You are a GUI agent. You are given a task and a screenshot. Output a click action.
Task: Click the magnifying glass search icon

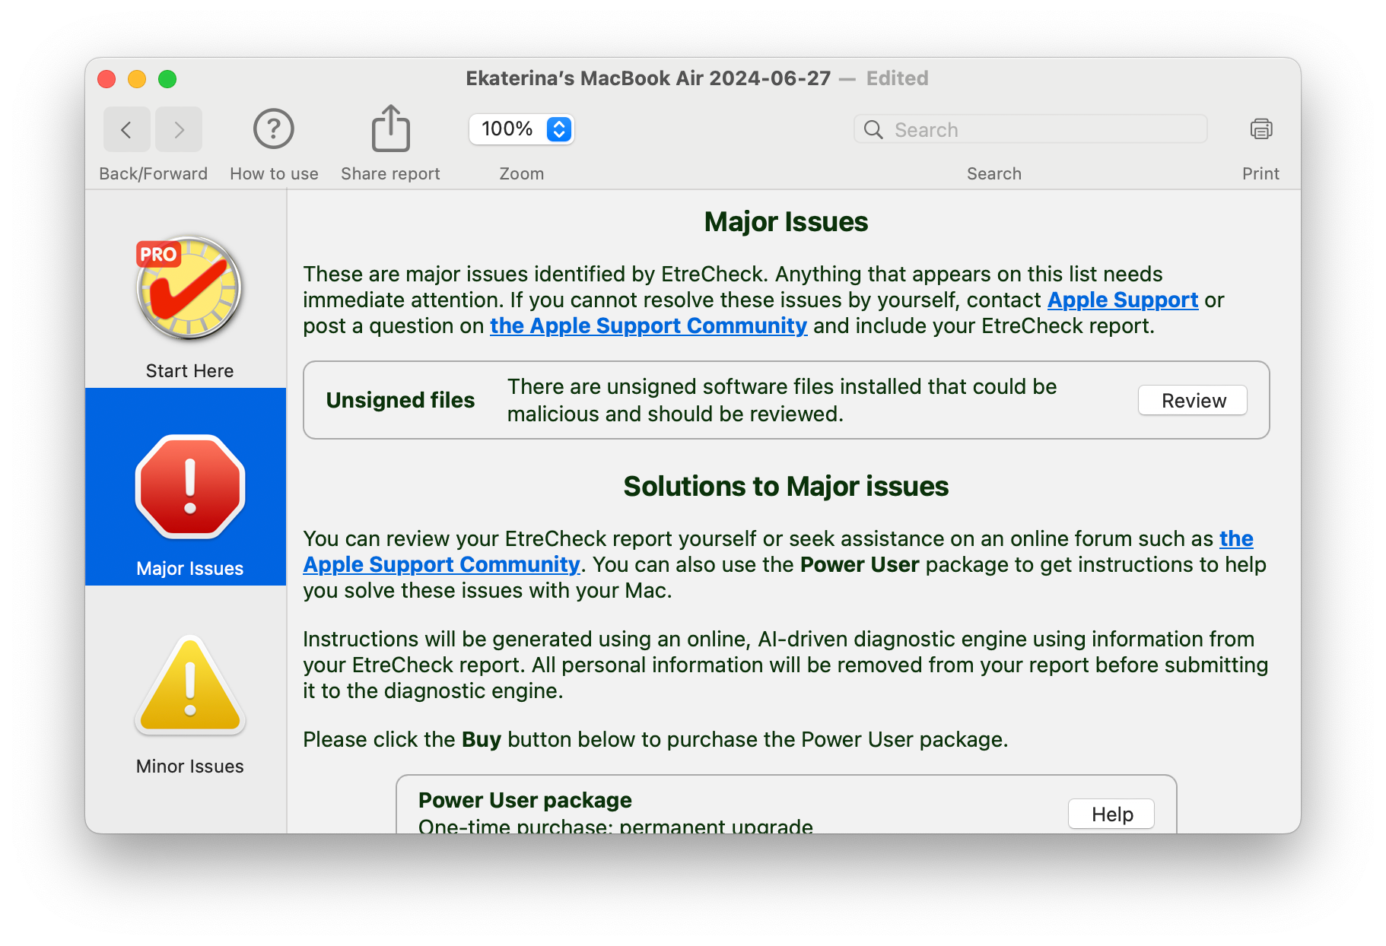pyautogui.click(x=873, y=130)
